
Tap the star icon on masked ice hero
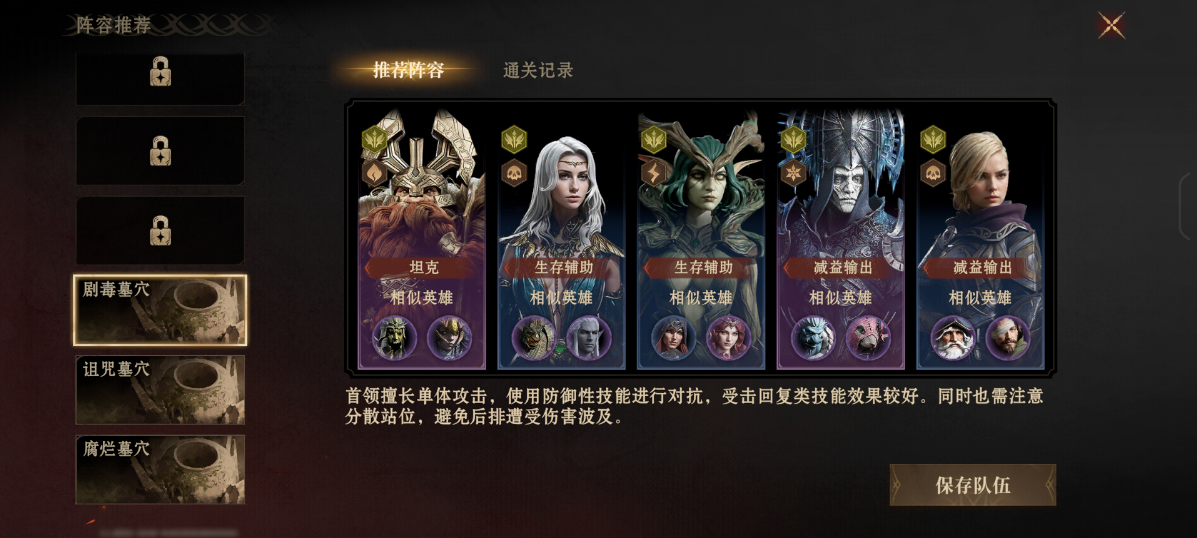pyautogui.click(x=793, y=173)
